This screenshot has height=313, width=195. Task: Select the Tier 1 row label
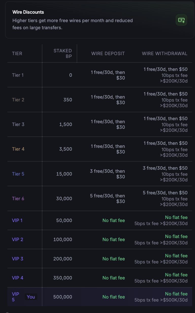coord(18,75)
